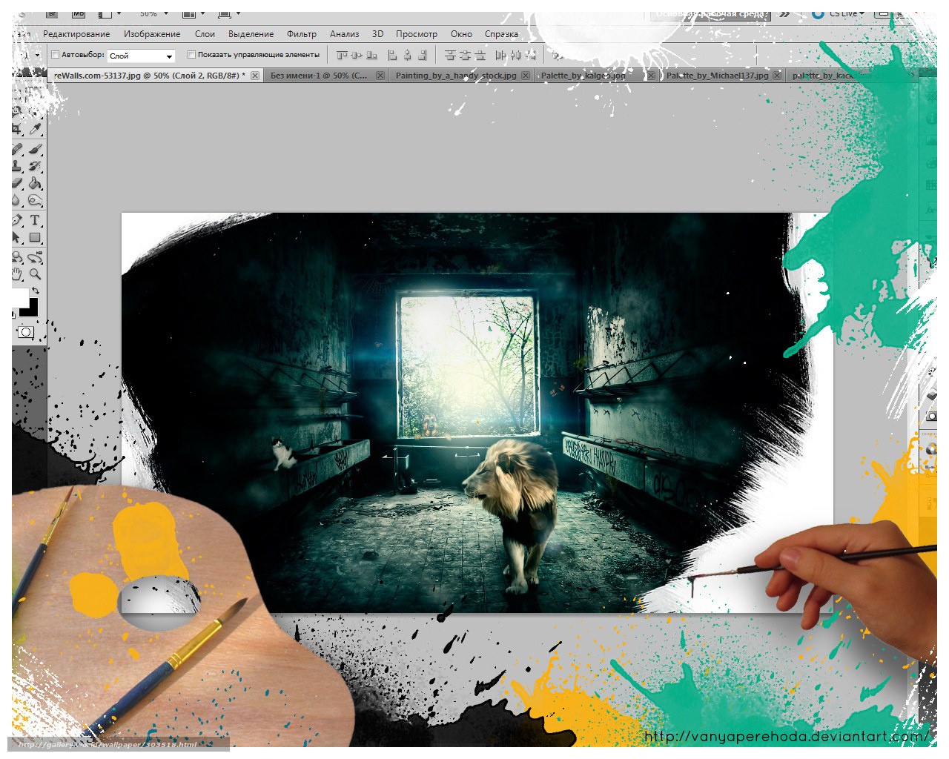The height and width of the screenshot is (759, 949).
Task: Open Mini Bridge via Mb icon
Action: point(77,14)
